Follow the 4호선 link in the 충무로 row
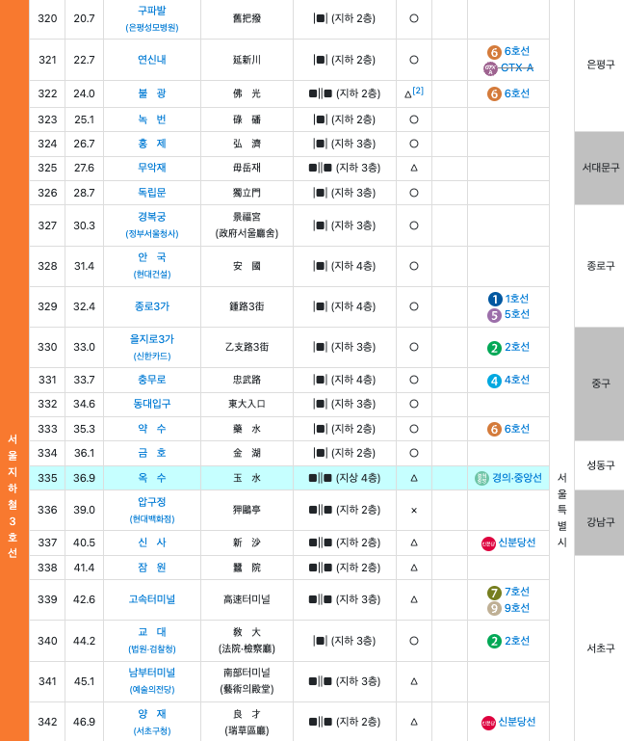This screenshot has width=624, height=741. [517, 380]
